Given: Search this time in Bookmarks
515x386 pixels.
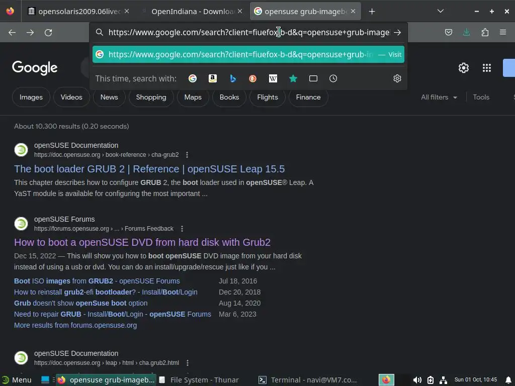Looking at the screenshot, I should point(293,78).
